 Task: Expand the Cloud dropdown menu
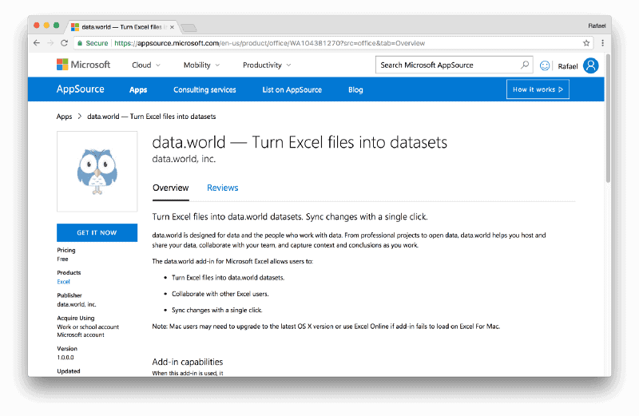(x=146, y=65)
